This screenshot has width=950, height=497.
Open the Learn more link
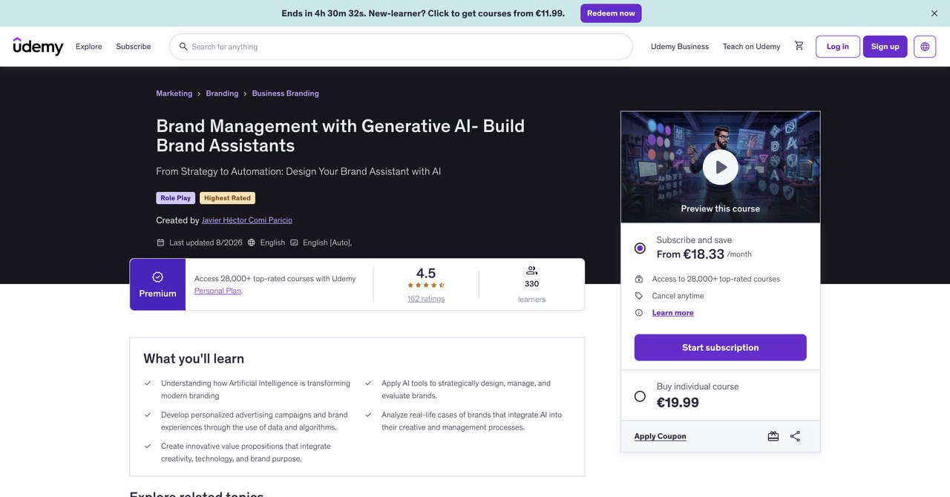click(673, 313)
